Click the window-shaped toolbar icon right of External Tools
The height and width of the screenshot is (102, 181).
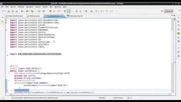pyautogui.click(x=38, y=11)
